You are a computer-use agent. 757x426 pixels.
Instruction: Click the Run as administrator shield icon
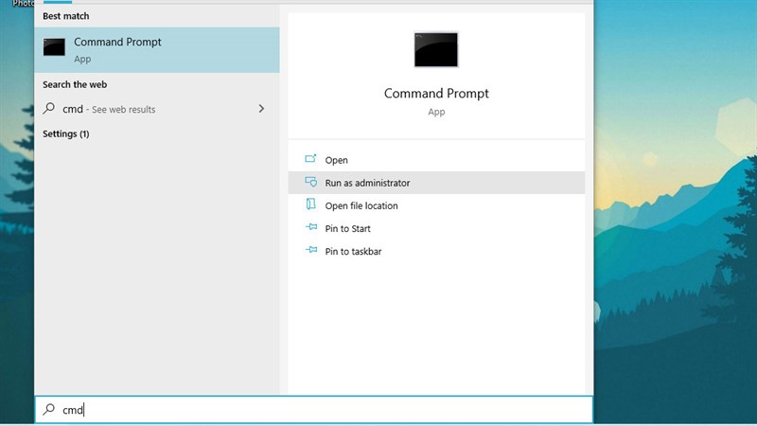tap(311, 182)
